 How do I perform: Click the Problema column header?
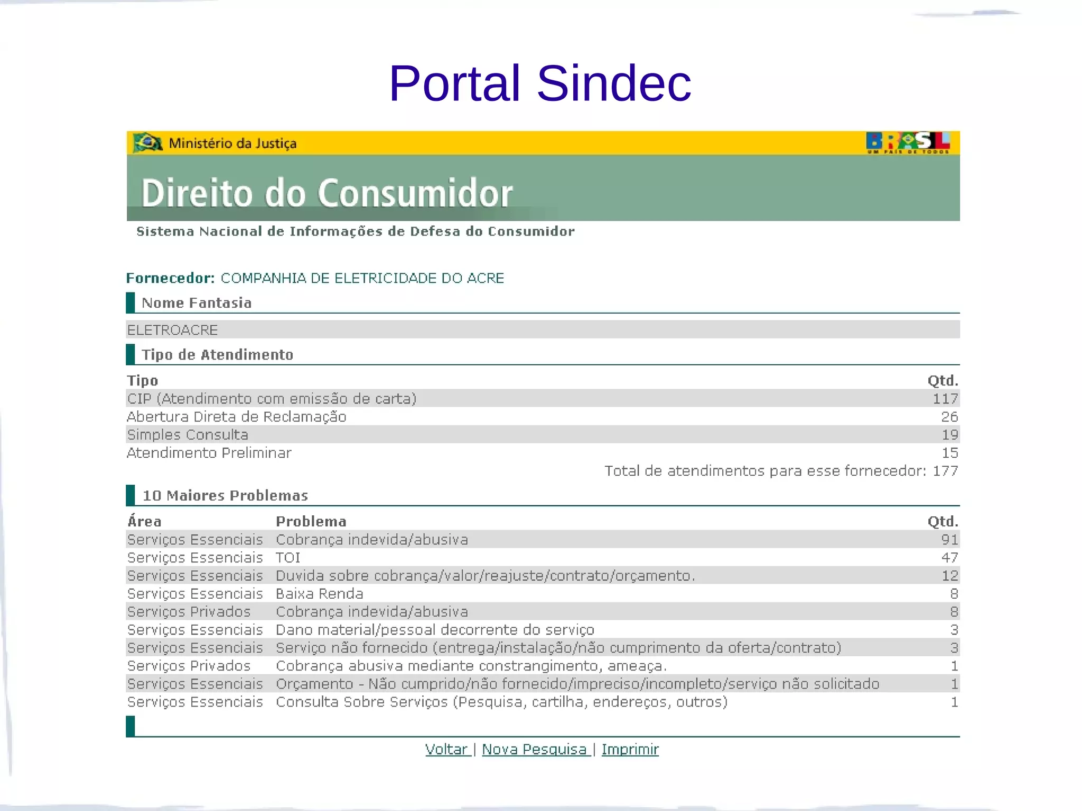pyautogui.click(x=311, y=521)
